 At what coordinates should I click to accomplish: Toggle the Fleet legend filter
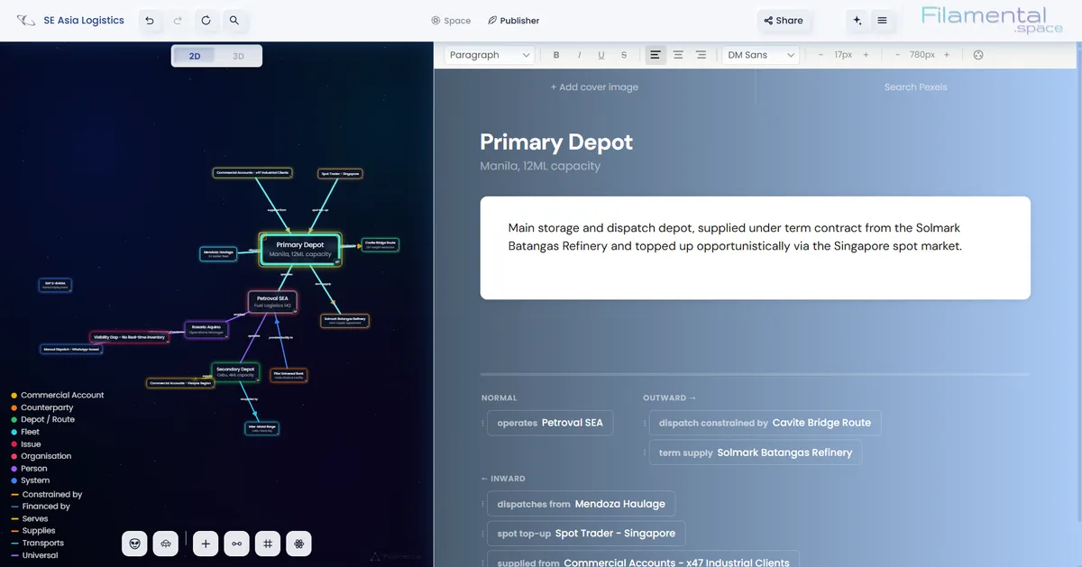click(25, 432)
